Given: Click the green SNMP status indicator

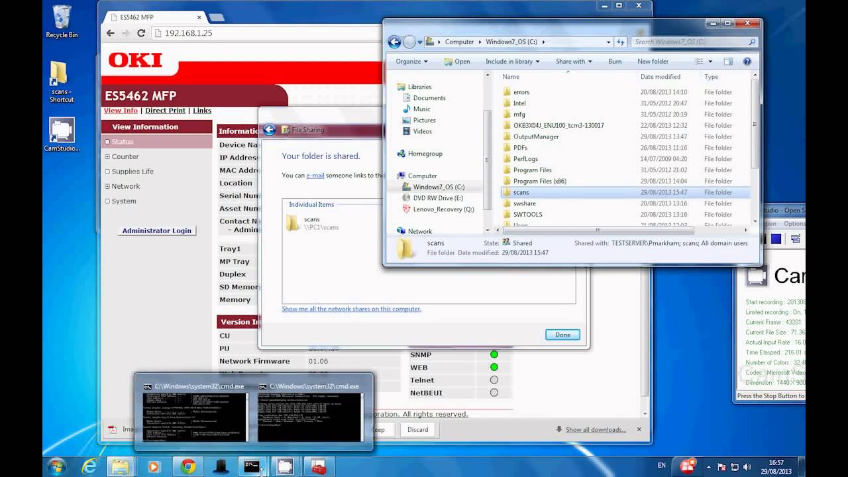Looking at the screenshot, I should [x=494, y=354].
